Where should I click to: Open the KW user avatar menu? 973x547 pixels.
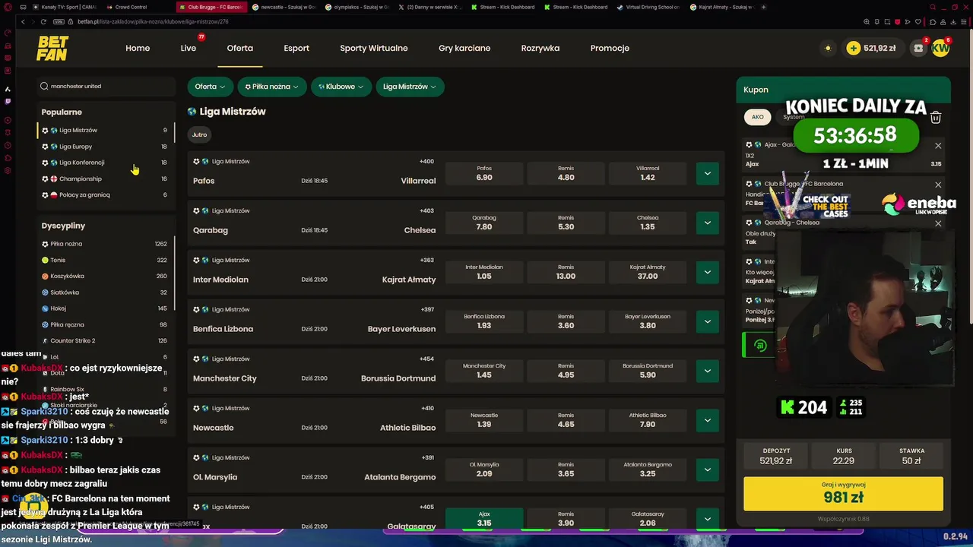[x=940, y=48]
